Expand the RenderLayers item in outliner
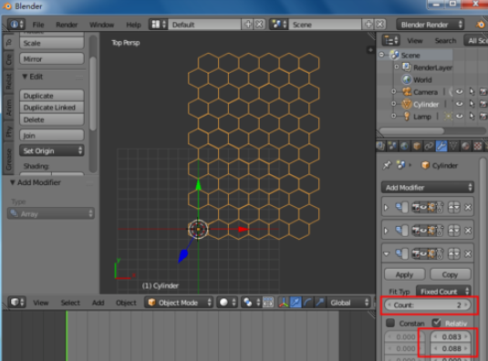The image size is (488, 361). (397, 67)
